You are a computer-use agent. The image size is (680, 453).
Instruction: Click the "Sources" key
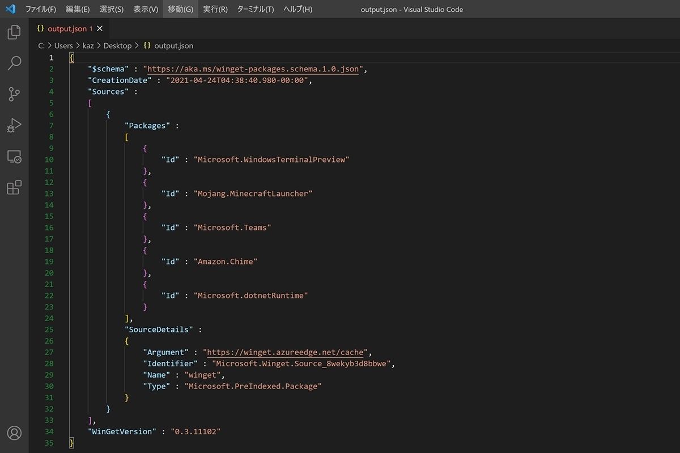(108, 92)
